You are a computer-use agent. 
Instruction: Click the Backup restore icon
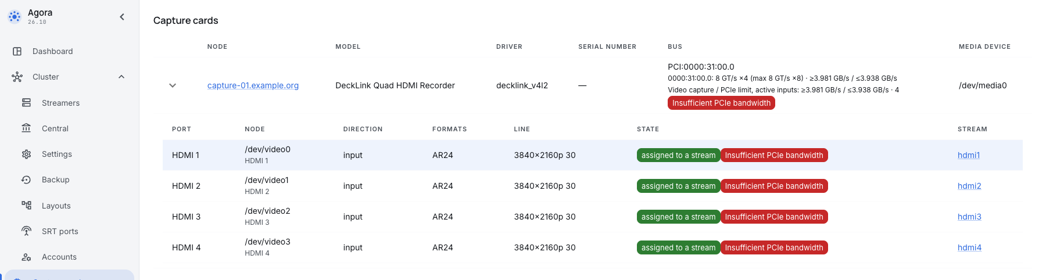click(26, 180)
